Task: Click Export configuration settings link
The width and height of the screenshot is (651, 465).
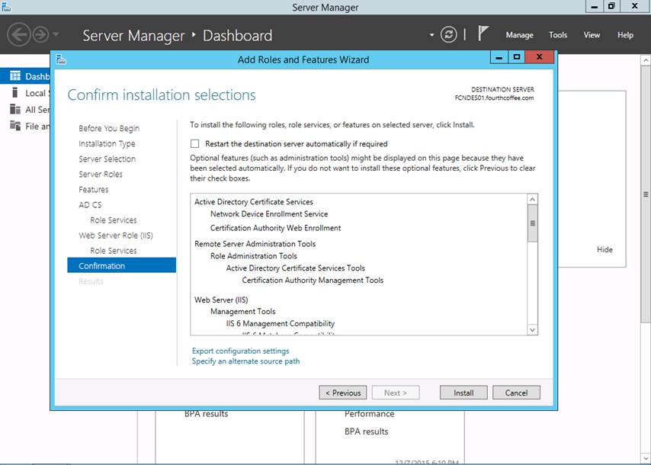Action: (x=240, y=351)
